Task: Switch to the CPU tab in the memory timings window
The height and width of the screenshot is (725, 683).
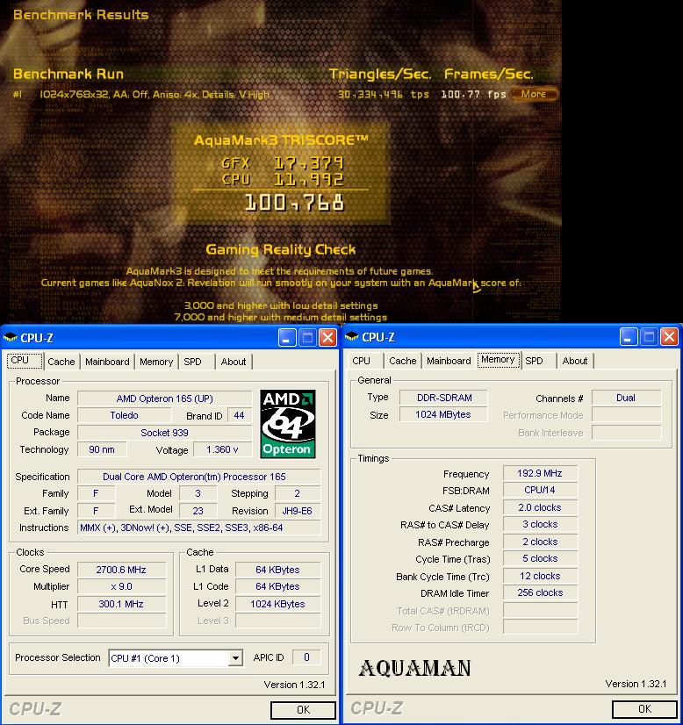Action: [361, 361]
